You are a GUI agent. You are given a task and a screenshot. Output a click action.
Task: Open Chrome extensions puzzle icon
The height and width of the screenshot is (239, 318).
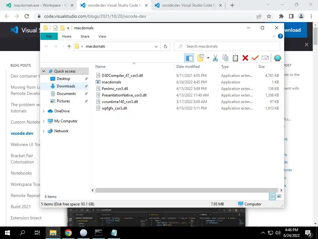(x=281, y=16)
